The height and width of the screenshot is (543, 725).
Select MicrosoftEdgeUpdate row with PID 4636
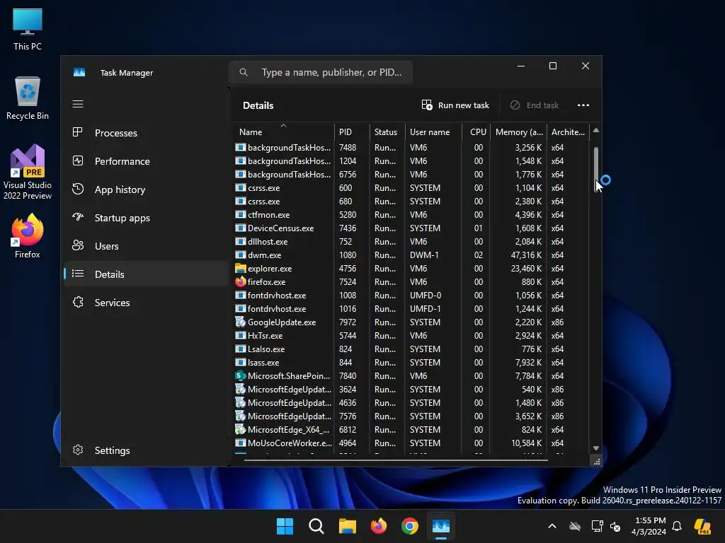click(411, 402)
